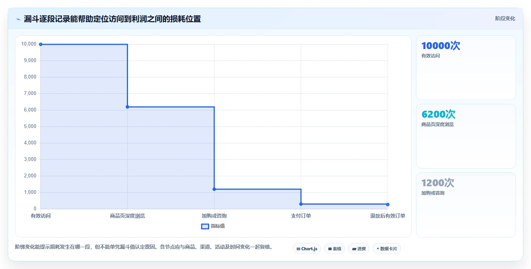Click 加购或咨询 caption in the third card
This screenshot has width=531, height=269.
tap(433, 193)
